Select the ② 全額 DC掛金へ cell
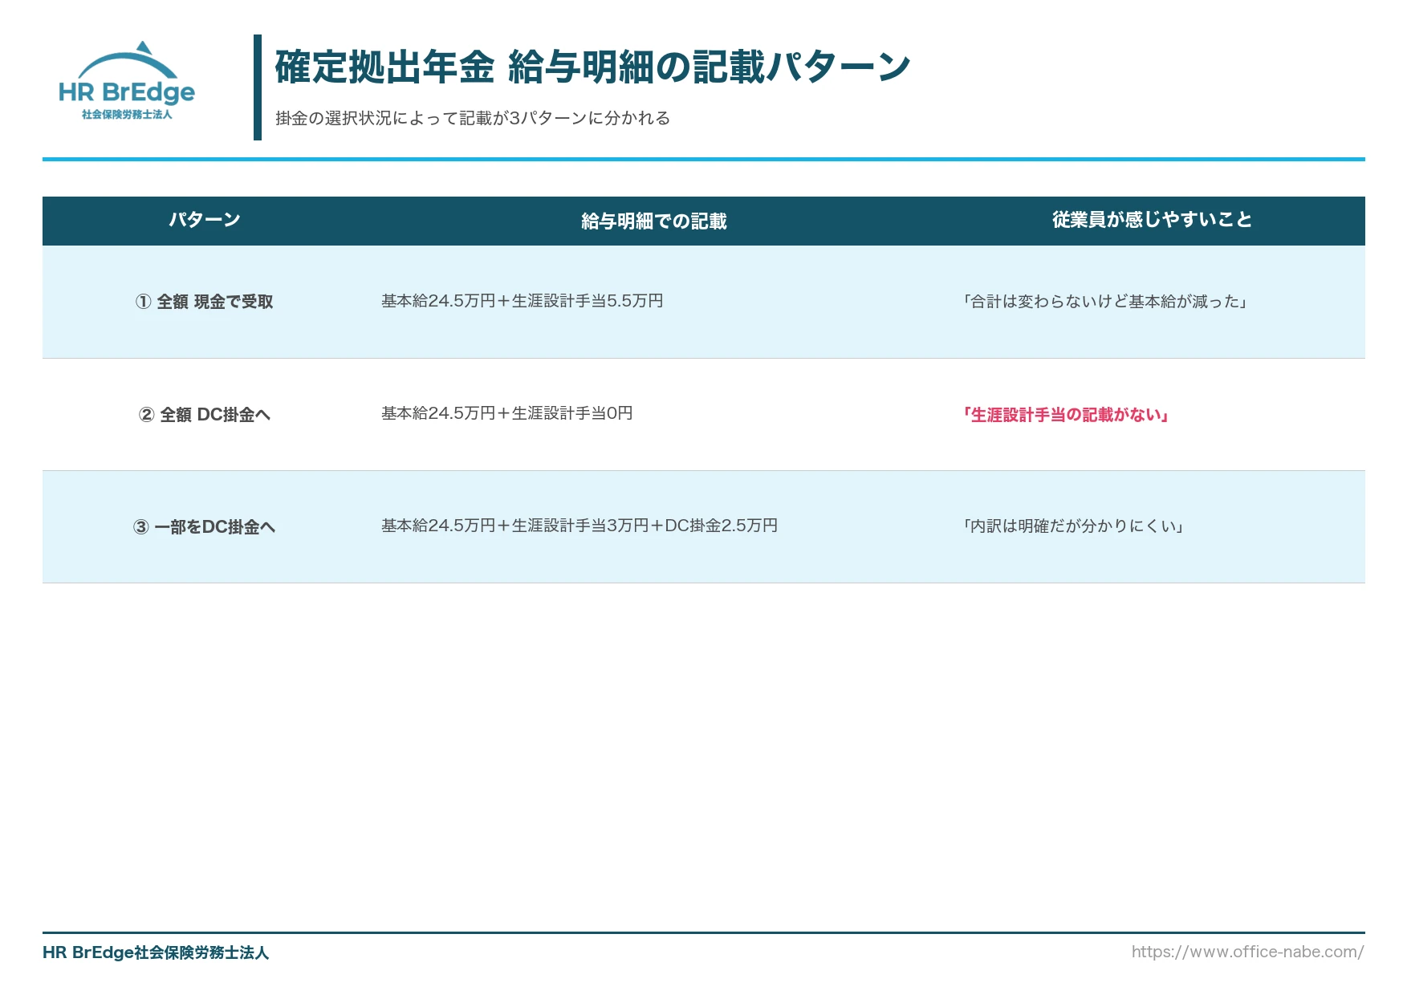The height and width of the screenshot is (995, 1407). (205, 415)
